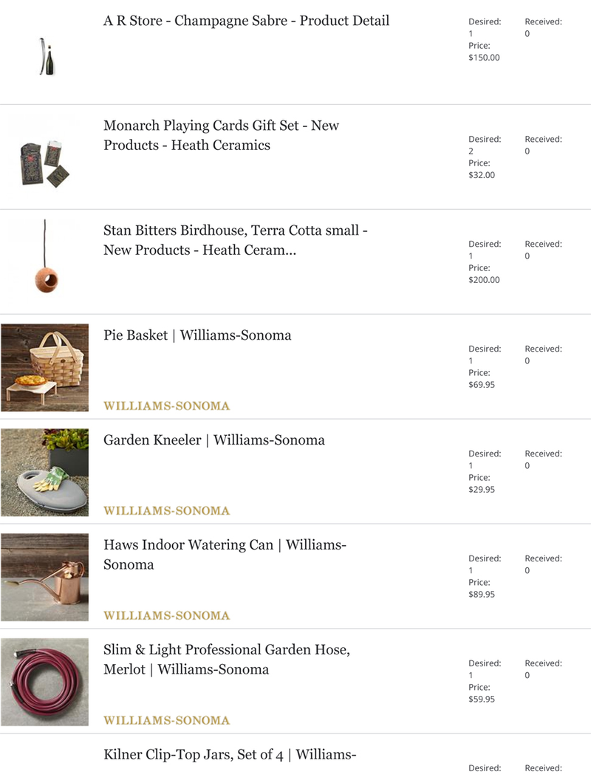Image resolution: width=591 pixels, height=783 pixels.
Task: Open A R Store Champagne Sabre title
Action: click(246, 21)
